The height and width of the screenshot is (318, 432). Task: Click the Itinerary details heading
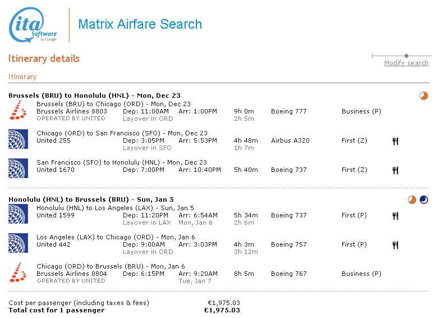tap(44, 58)
